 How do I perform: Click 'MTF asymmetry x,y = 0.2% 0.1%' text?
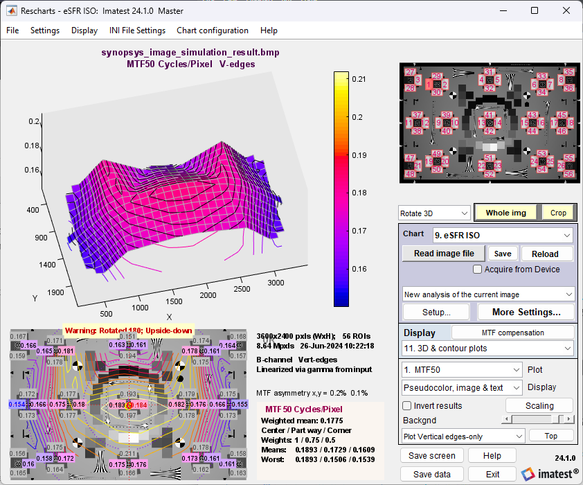pos(312,393)
